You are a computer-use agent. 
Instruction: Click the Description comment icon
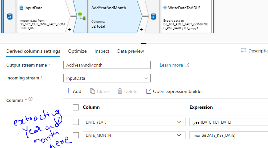tap(243, 50)
